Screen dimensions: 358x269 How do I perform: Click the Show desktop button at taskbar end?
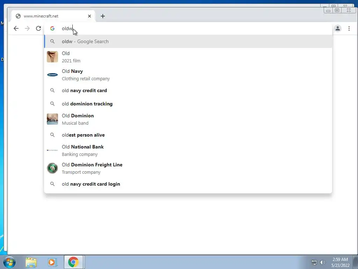[356, 262]
